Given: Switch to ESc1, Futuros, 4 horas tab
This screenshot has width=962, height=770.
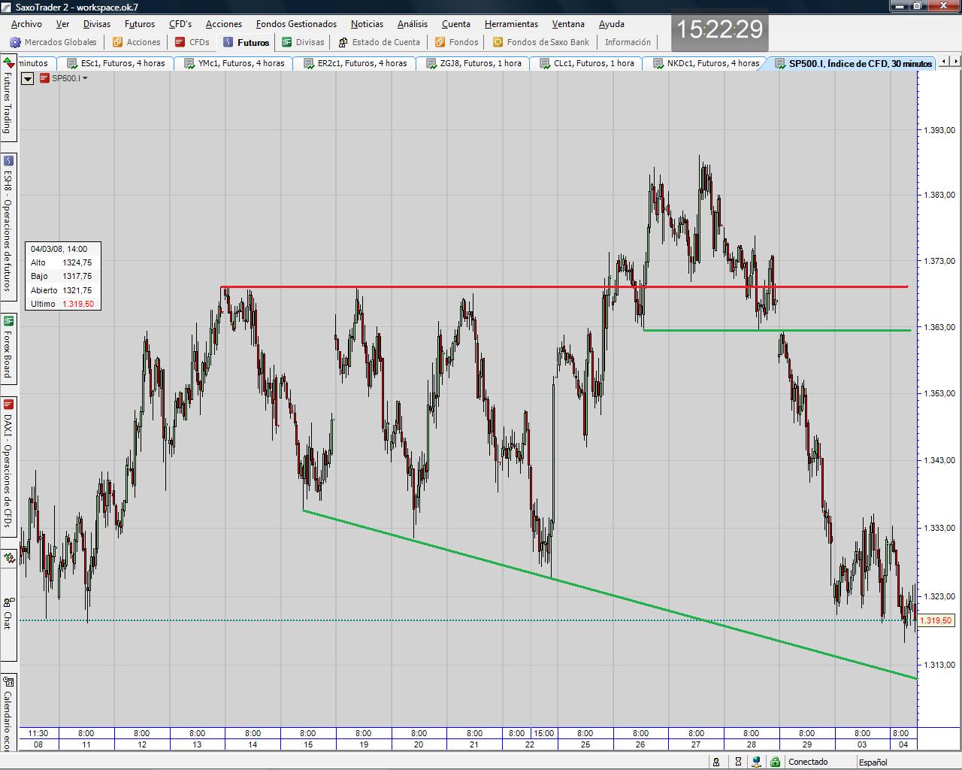Looking at the screenshot, I should 116,63.
